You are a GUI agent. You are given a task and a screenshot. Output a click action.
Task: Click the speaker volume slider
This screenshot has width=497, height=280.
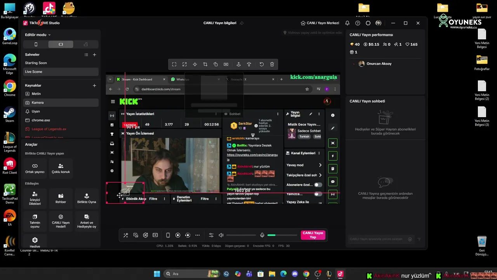pyautogui.click(x=242, y=235)
